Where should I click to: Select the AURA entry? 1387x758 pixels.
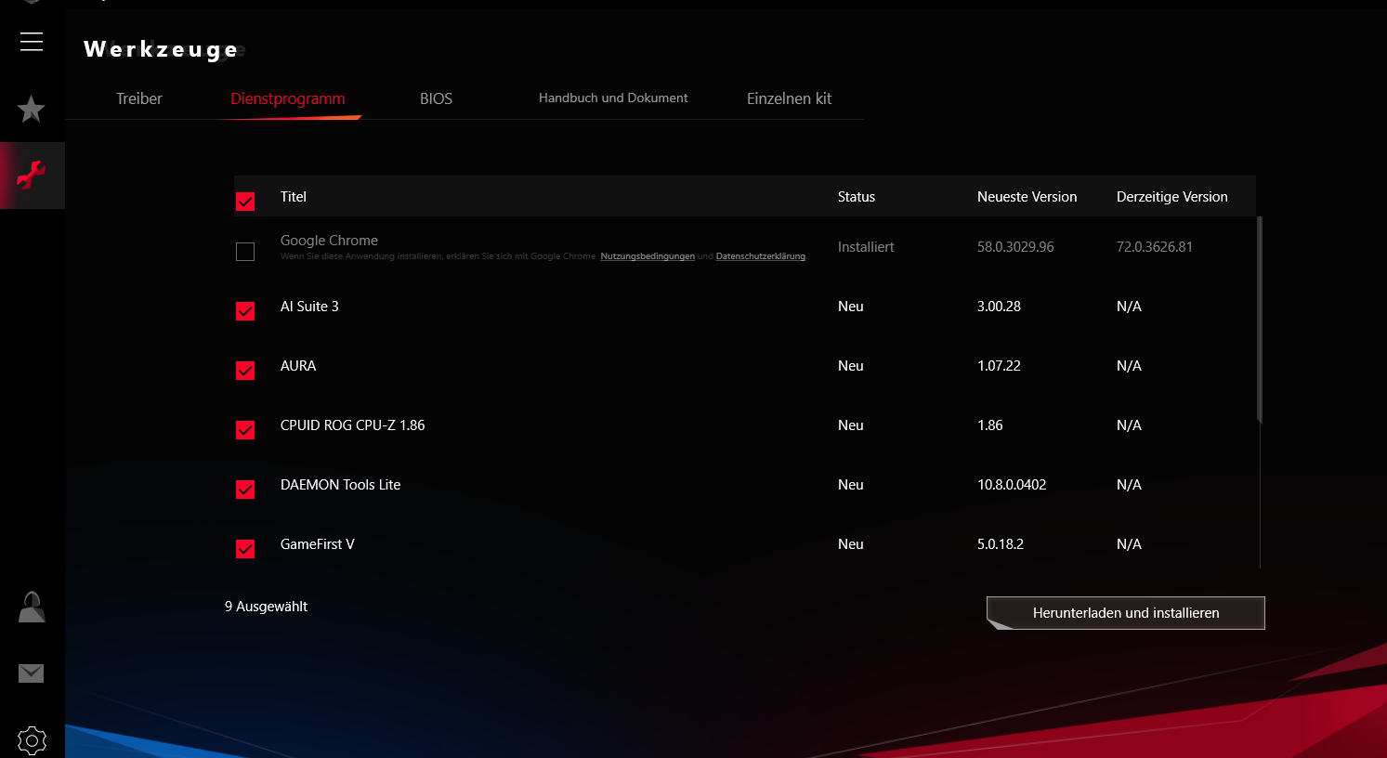click(298, 366)
